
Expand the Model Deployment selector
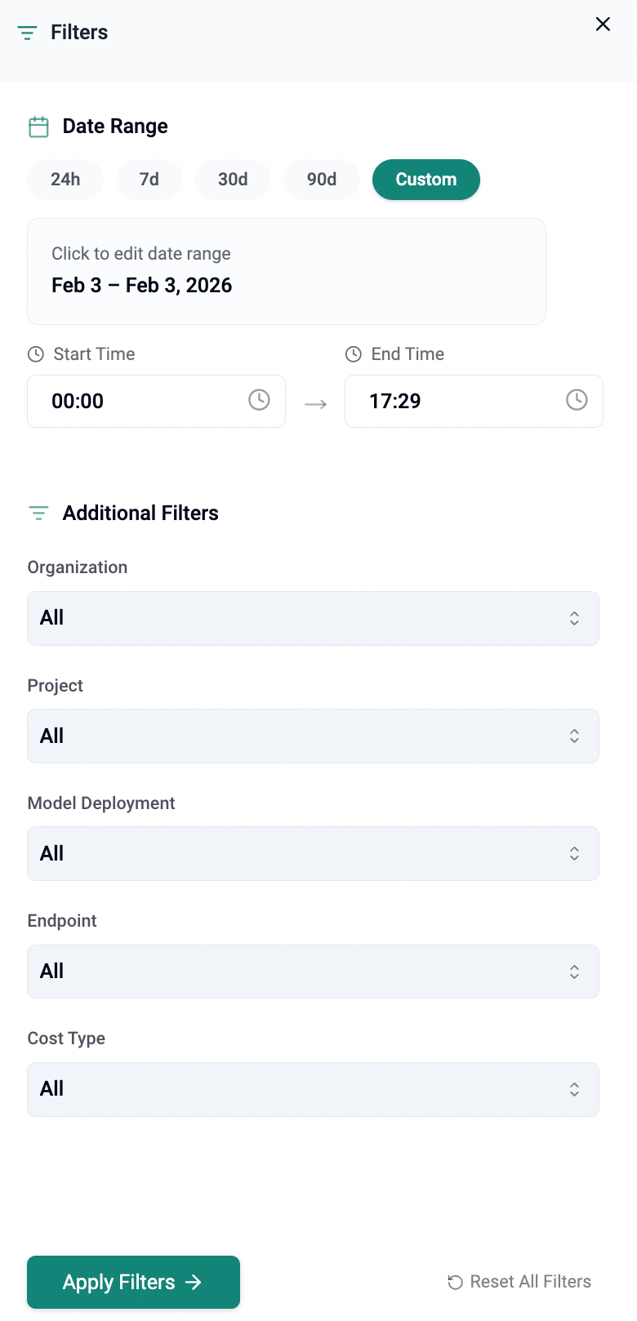pyautogui.click(x=313, y=853)
